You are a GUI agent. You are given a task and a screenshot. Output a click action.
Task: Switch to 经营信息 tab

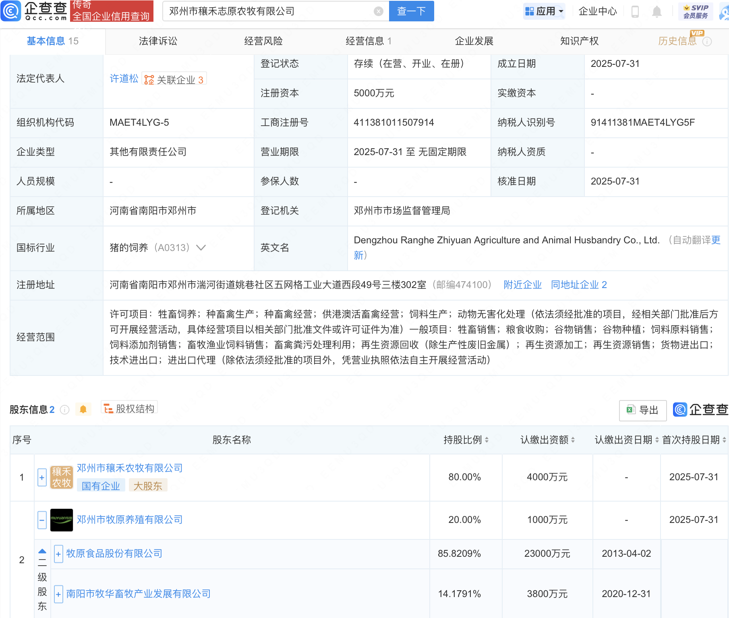369,41
